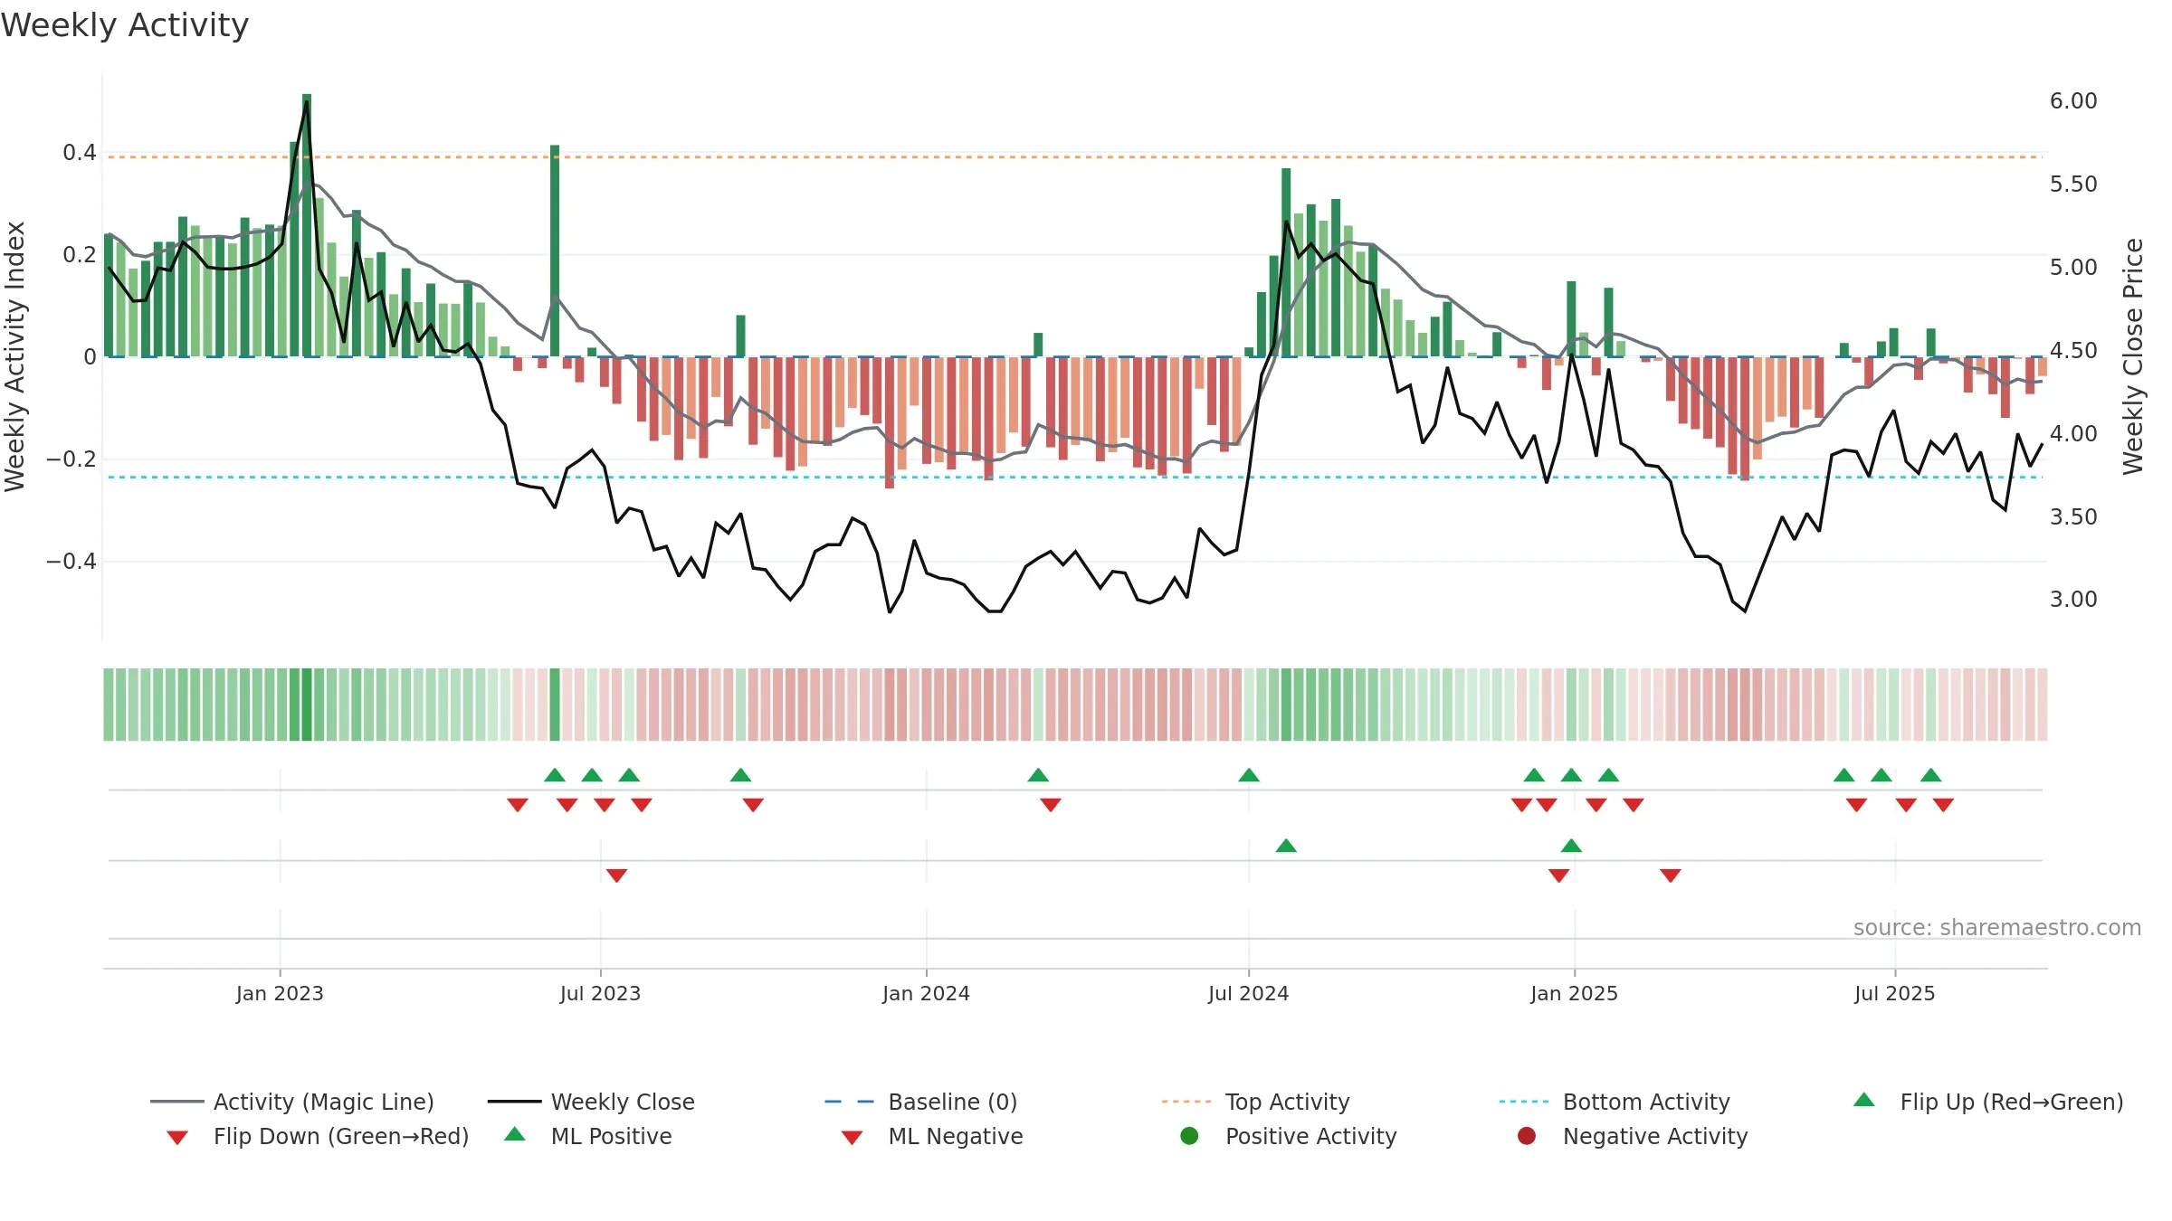Toggle the Flip Up (Red→Green) legend entry
The image size is (2172, 1221).
(1988, 1102)
